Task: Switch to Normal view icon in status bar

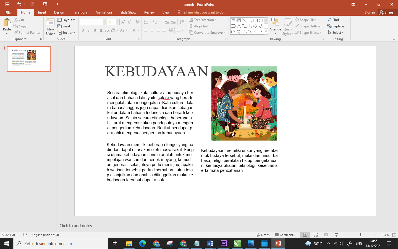Action: (305, 235)
